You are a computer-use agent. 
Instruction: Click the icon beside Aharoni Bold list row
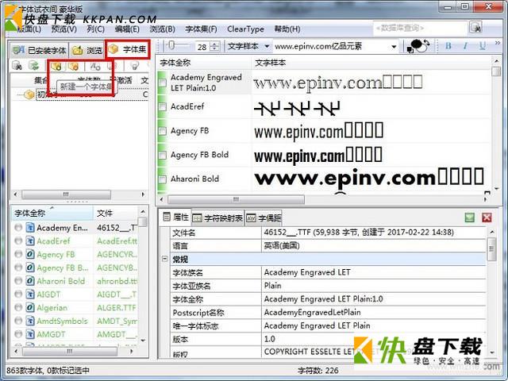[30, 281]
